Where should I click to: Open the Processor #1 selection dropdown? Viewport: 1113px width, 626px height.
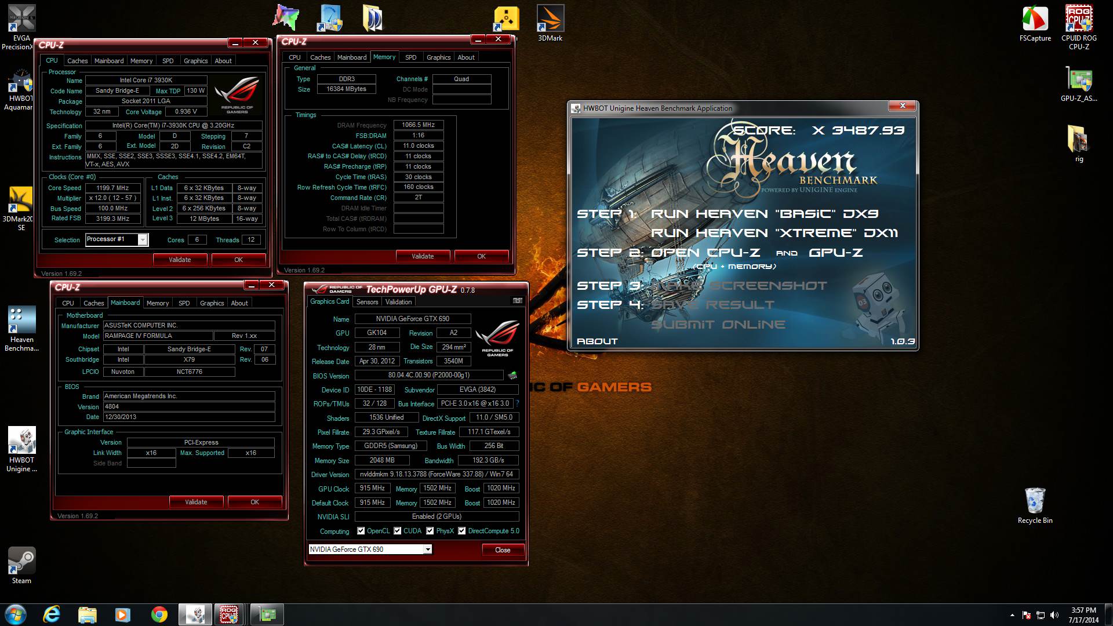point(143,239)
